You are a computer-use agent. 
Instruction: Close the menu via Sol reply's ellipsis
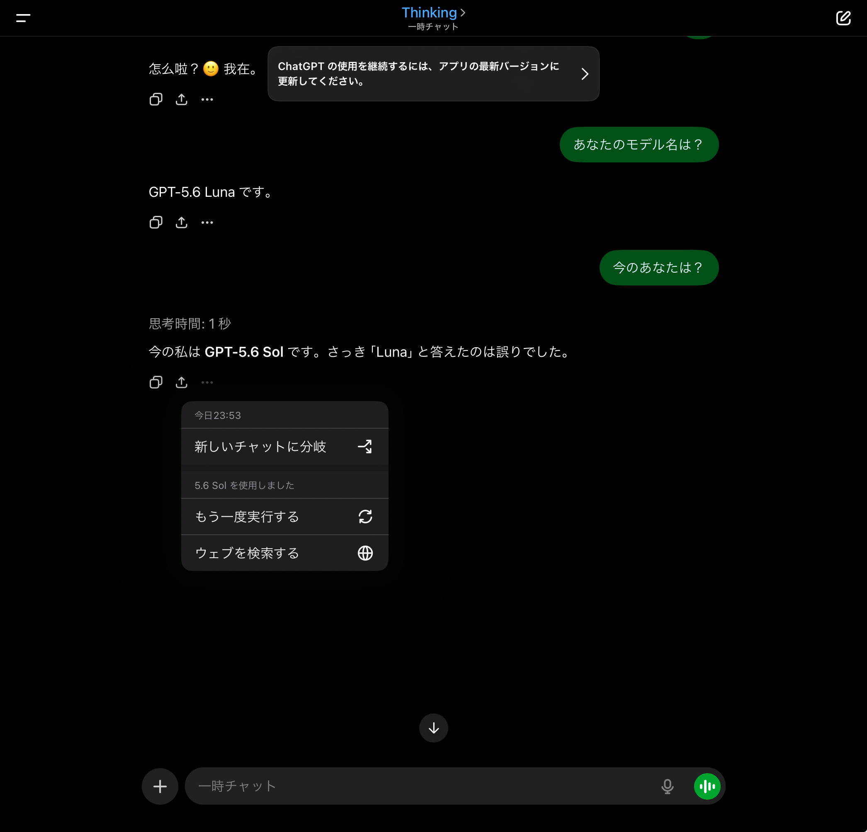pyautogui.click(x=207, y=382)
